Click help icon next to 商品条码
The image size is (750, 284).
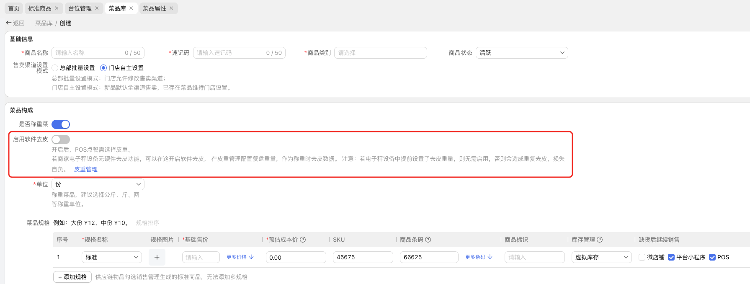coord(428,240)
